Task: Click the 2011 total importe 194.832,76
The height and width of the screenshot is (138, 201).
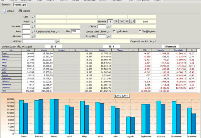Action: pos(105,91)
